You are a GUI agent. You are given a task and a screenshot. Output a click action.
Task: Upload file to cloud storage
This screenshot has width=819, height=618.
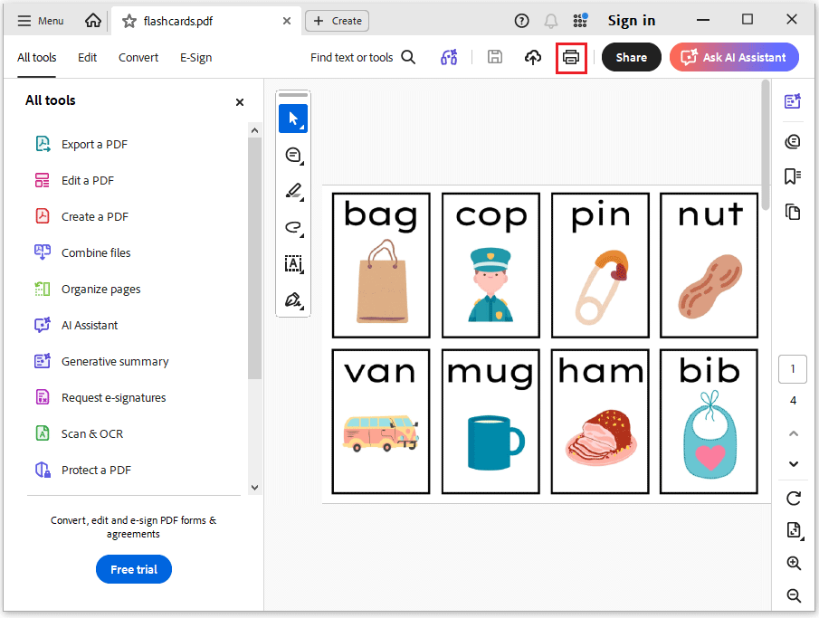pyautogui.click(x=533, y=58)
